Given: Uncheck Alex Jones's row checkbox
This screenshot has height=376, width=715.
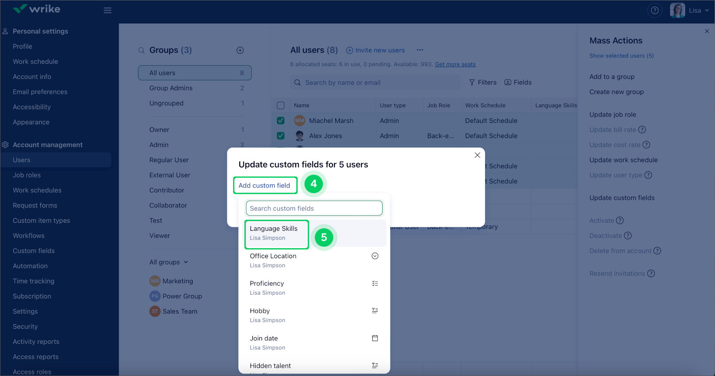Looking at the screenshot, I should (x=281, y=136).
